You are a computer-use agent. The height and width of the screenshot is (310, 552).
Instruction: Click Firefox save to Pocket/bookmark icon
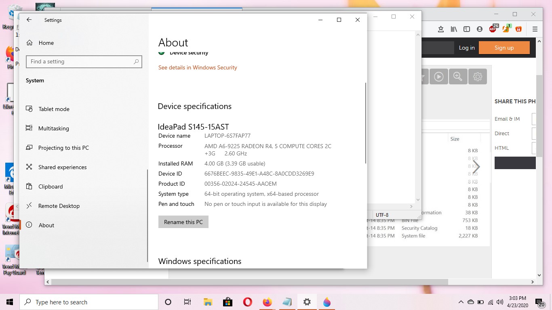coord(441,29)
